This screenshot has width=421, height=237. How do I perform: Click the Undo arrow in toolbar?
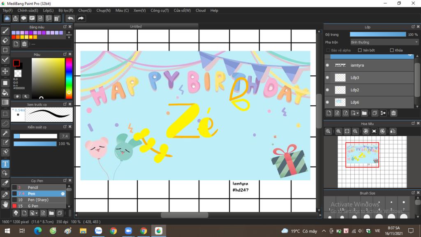(70, 18)
